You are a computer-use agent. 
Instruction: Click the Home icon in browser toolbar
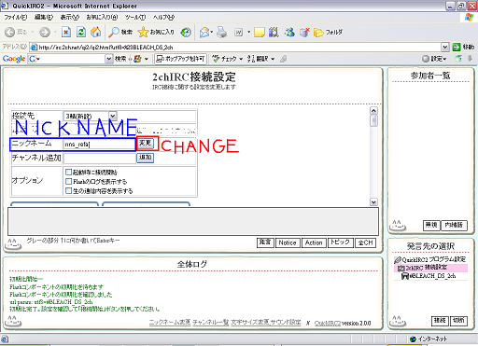point(96,32)
